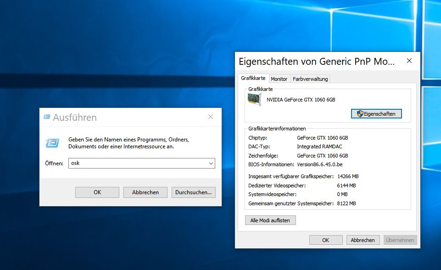Click the large Run program icon
441x270 pixels.
click(x=52, y=143)
